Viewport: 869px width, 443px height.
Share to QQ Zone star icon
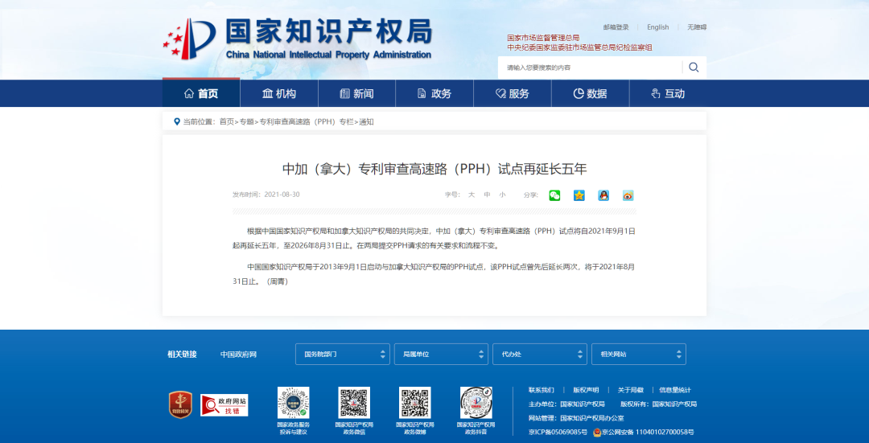(x=579, y=195)
